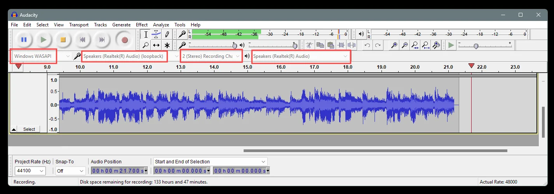Click the Zoom Out magnifier icon
Viewport: 554px width, 194px height.
[404, 45]
